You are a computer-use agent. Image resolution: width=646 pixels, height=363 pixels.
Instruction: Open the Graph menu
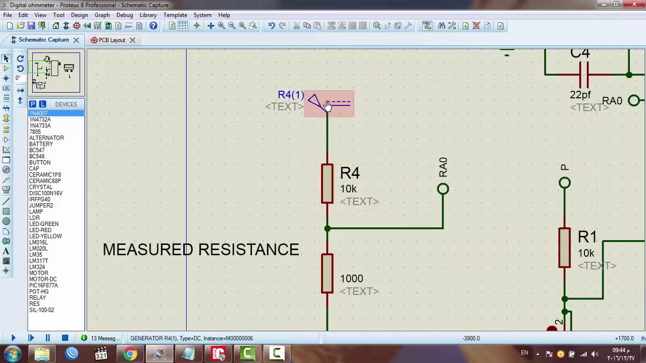102,15
